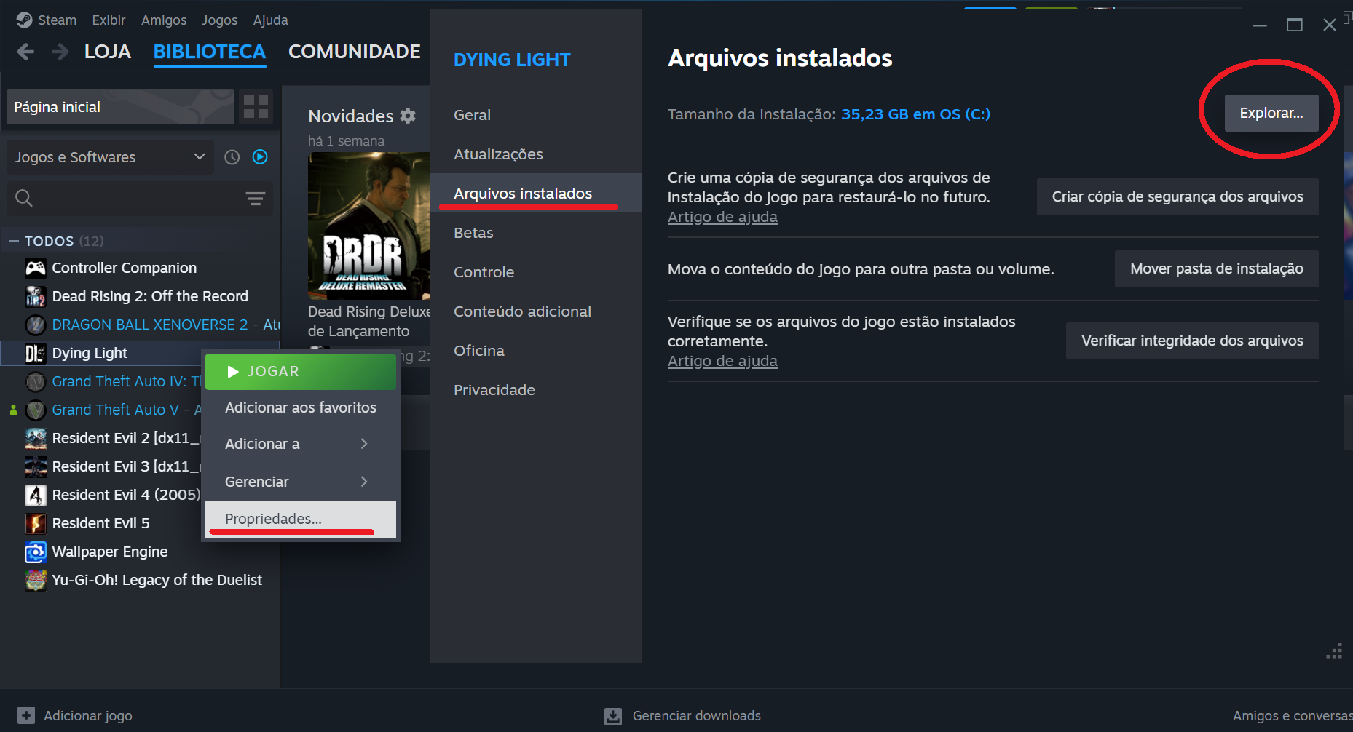Choose Propriedades... in the context menu
Viewport: 1353px width, 732px height.
click(301, 519)
